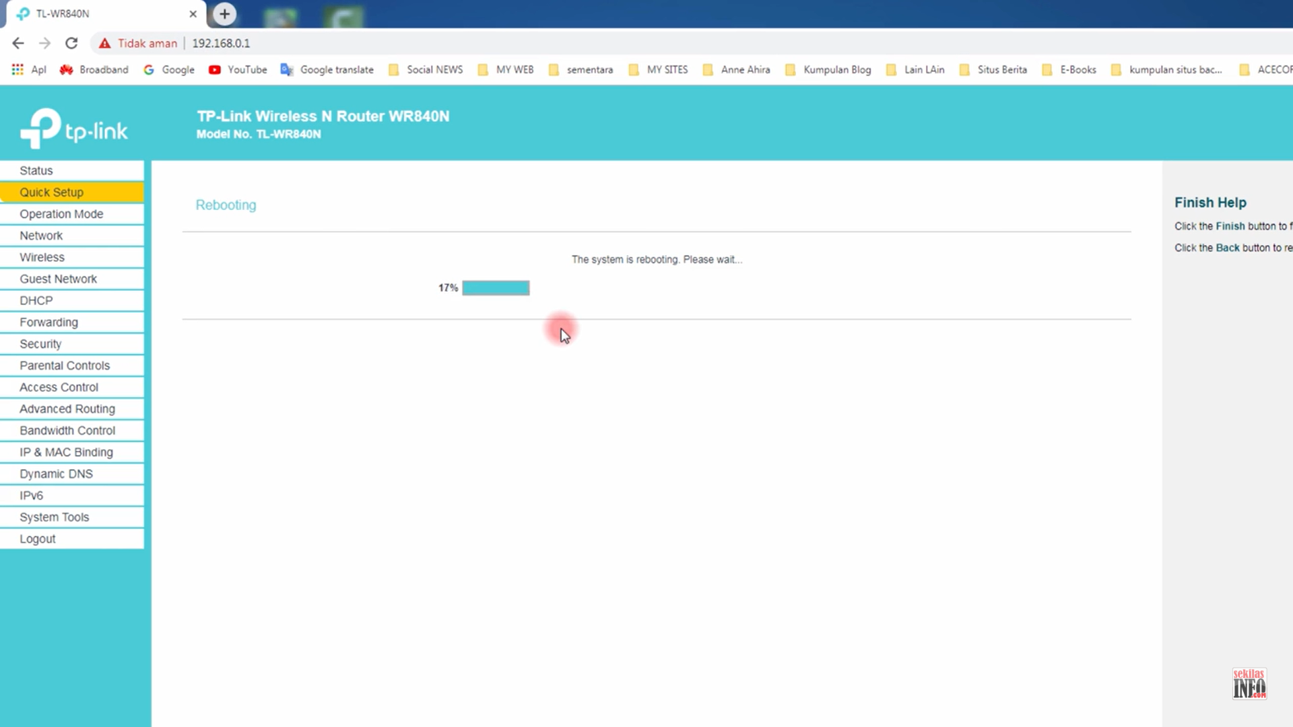This screenshot has height=727, width=1293.
Task: Open the Anne Ahira bookmark folder
Action: 736,69
